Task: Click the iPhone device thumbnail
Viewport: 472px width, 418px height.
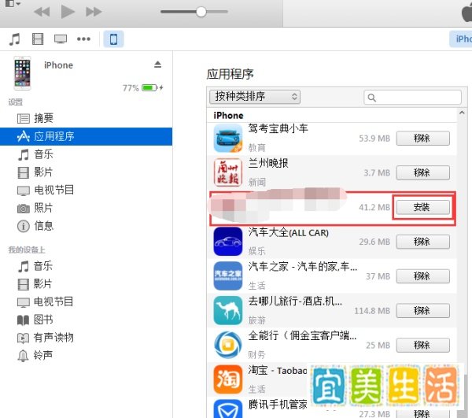Action: [x=22, y=73]
